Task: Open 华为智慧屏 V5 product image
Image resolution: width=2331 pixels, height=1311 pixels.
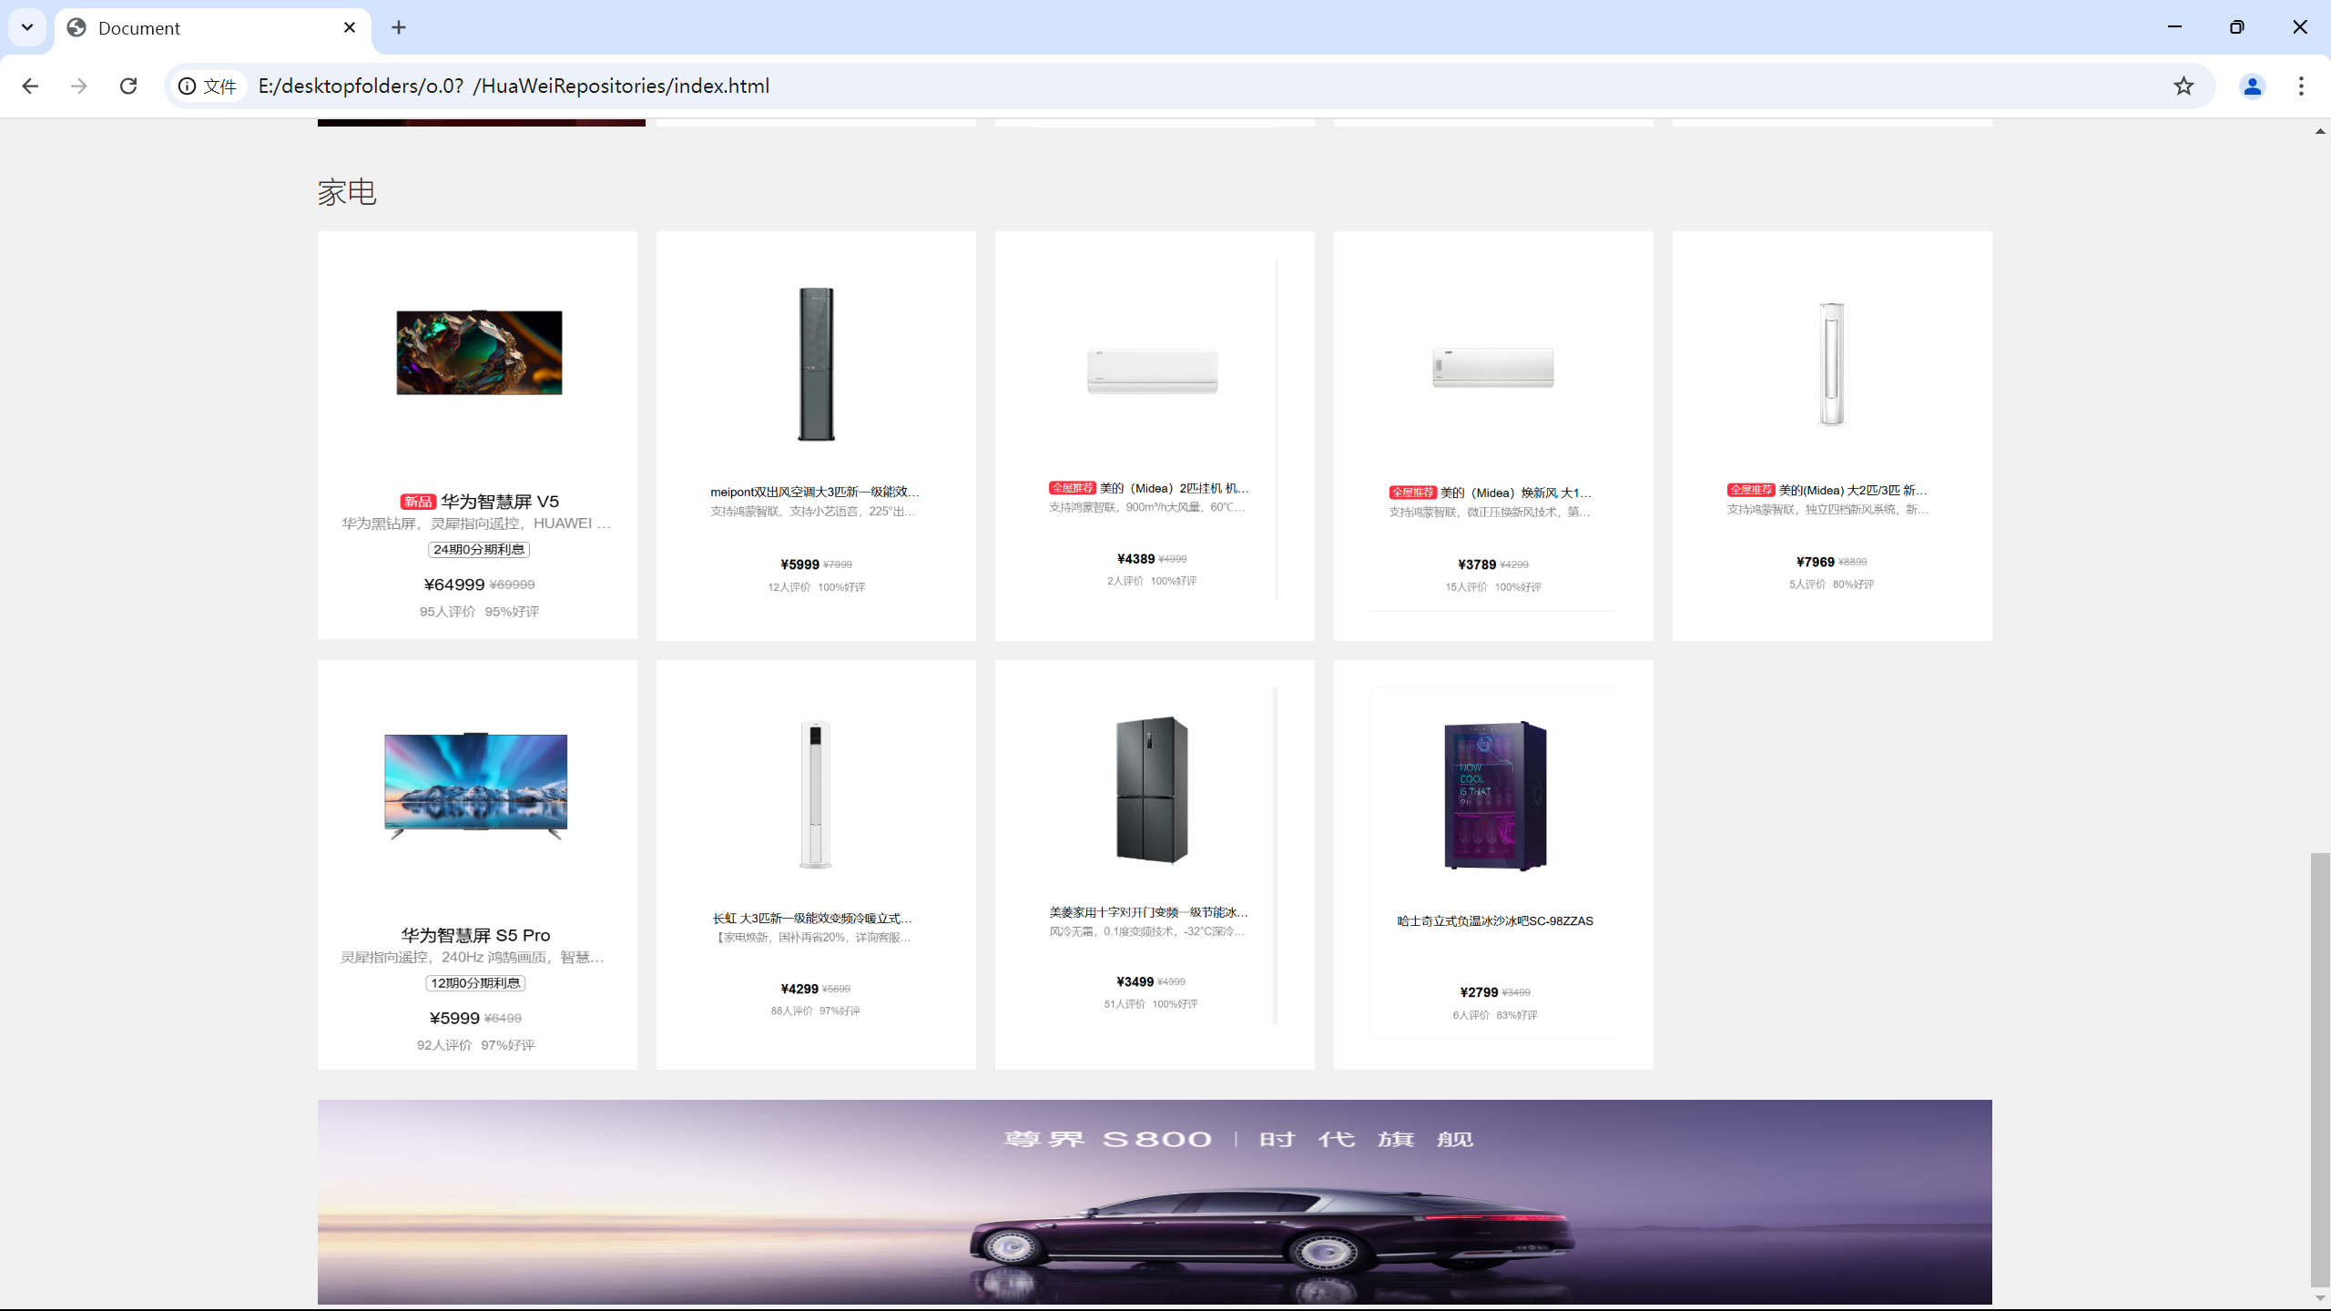Action: (479, 352)
